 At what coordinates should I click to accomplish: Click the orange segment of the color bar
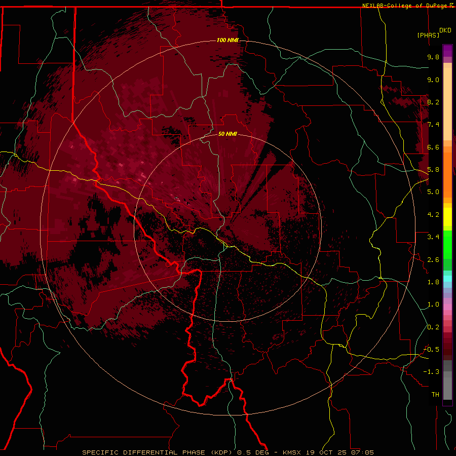[447, 174]
